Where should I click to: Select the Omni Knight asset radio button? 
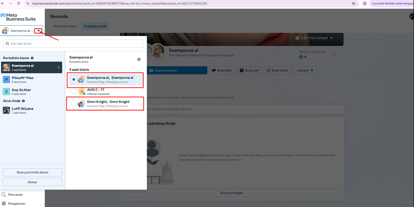pos(74,103)
